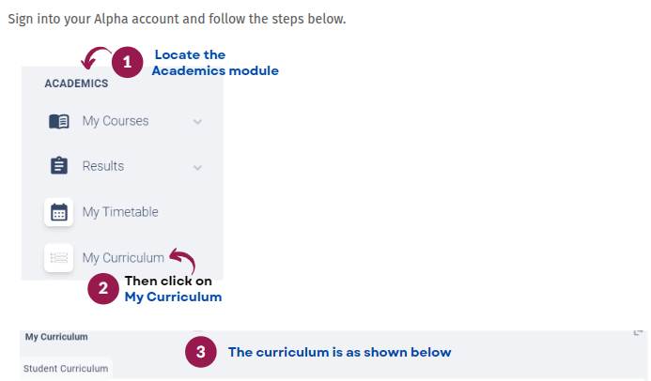Click the expand icon on curriculum panel
Screen dimensions: 651x381
point(639,332)
